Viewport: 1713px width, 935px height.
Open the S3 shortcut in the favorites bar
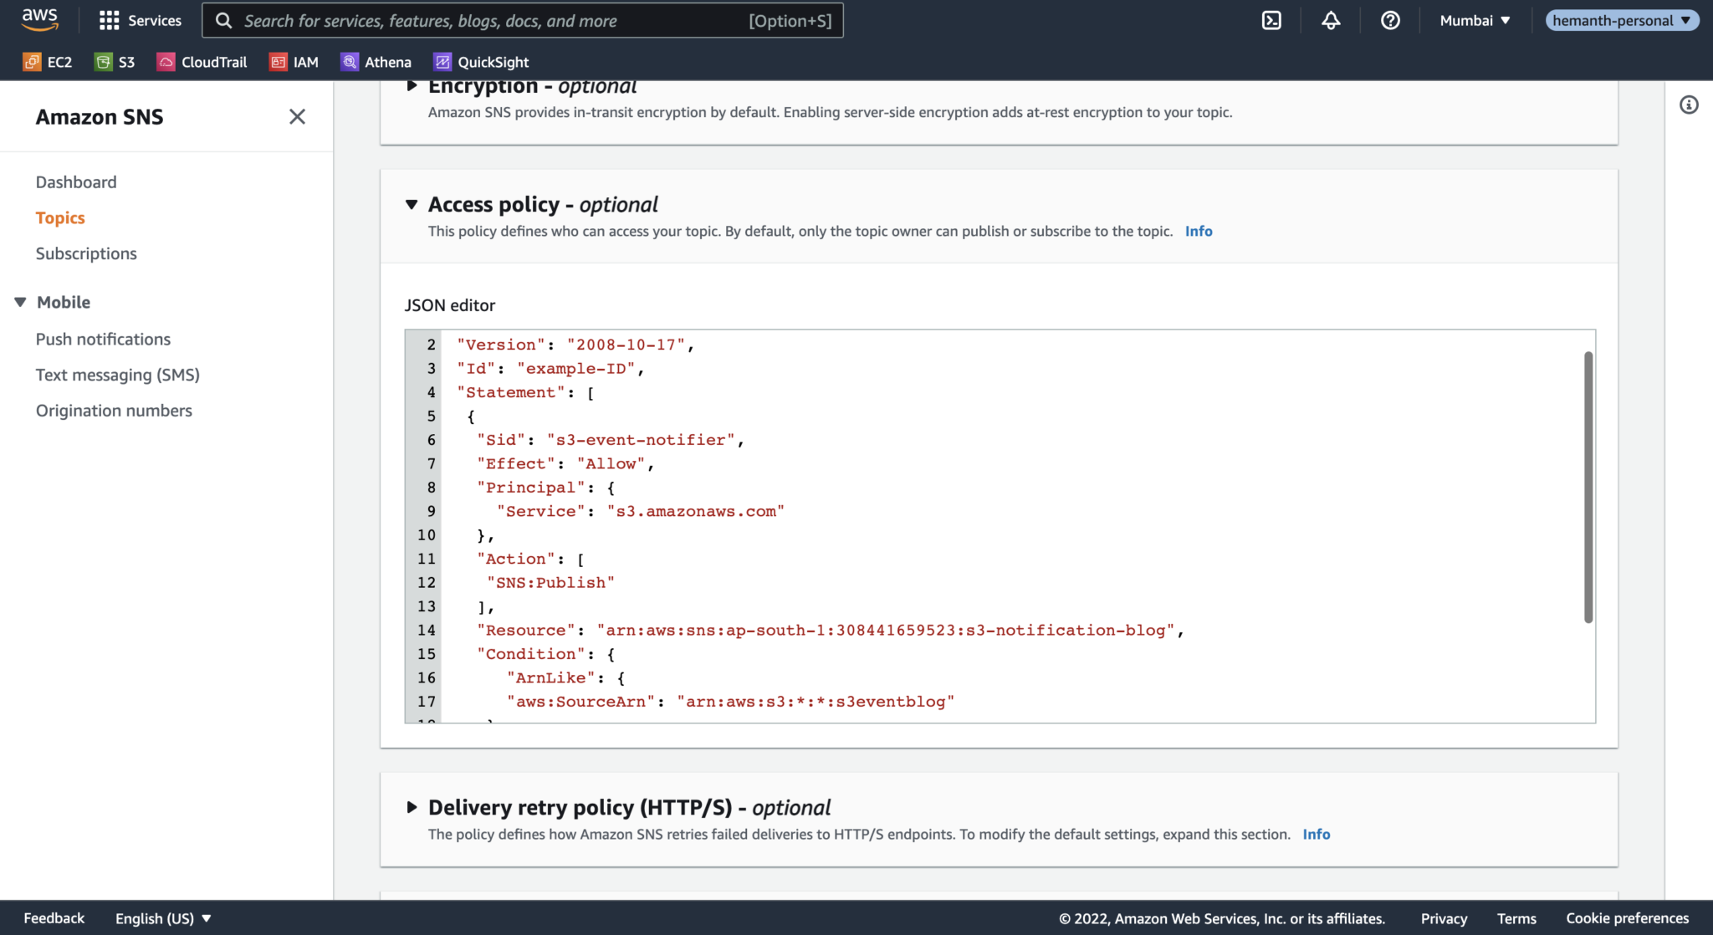click(115, 61)
